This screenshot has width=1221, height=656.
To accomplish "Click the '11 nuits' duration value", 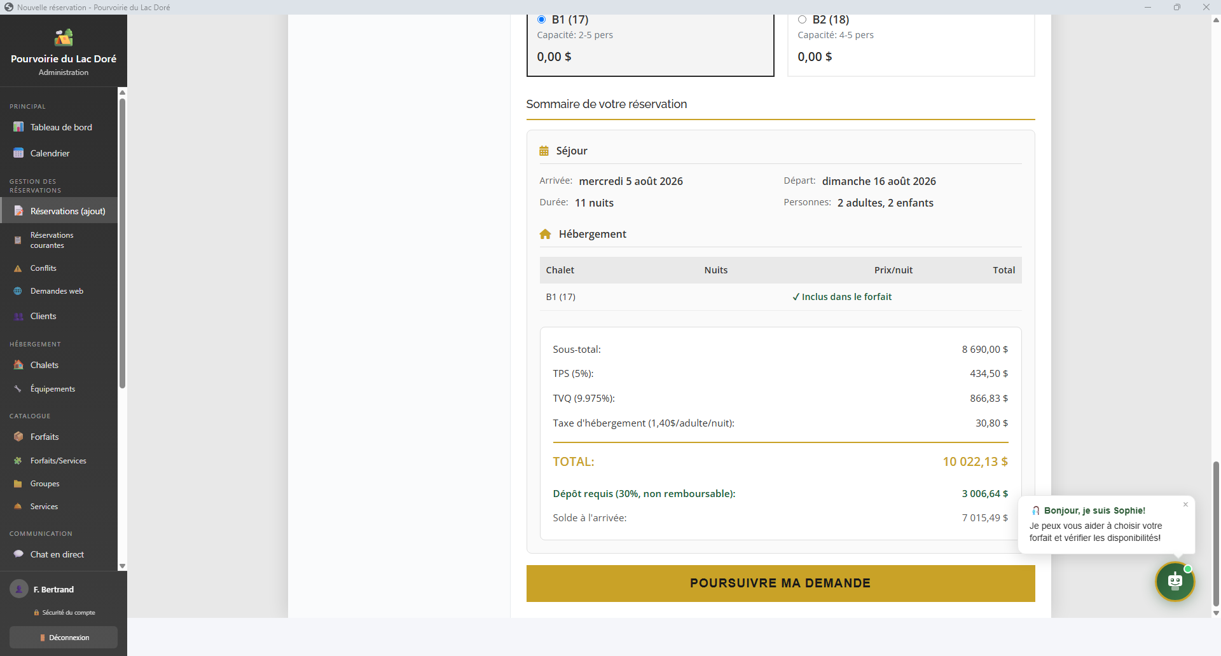I will 594,203.
